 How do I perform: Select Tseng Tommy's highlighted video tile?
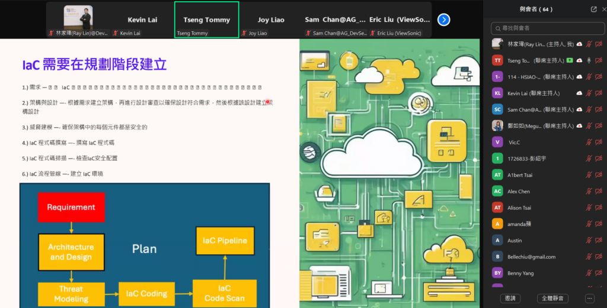coord(206,20)
